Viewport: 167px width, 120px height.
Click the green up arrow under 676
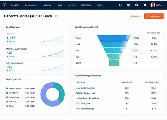click(x=7, y=57)
